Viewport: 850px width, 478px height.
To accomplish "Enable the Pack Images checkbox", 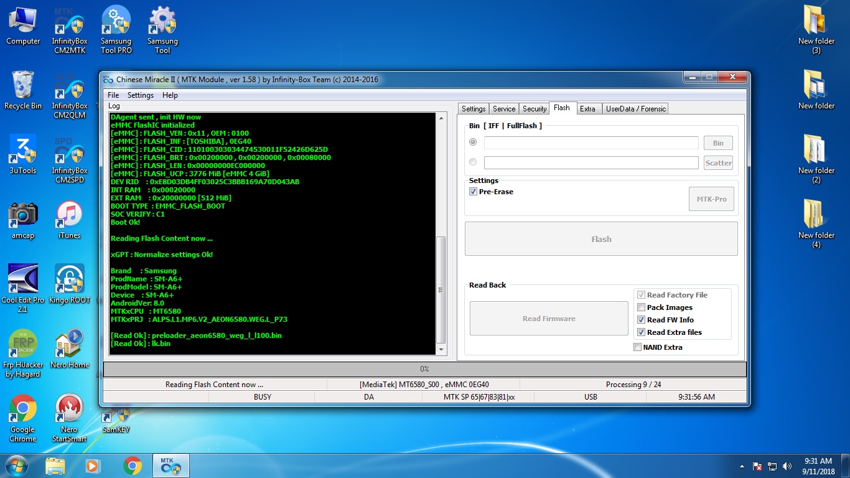I will click(x=641, y=307).
